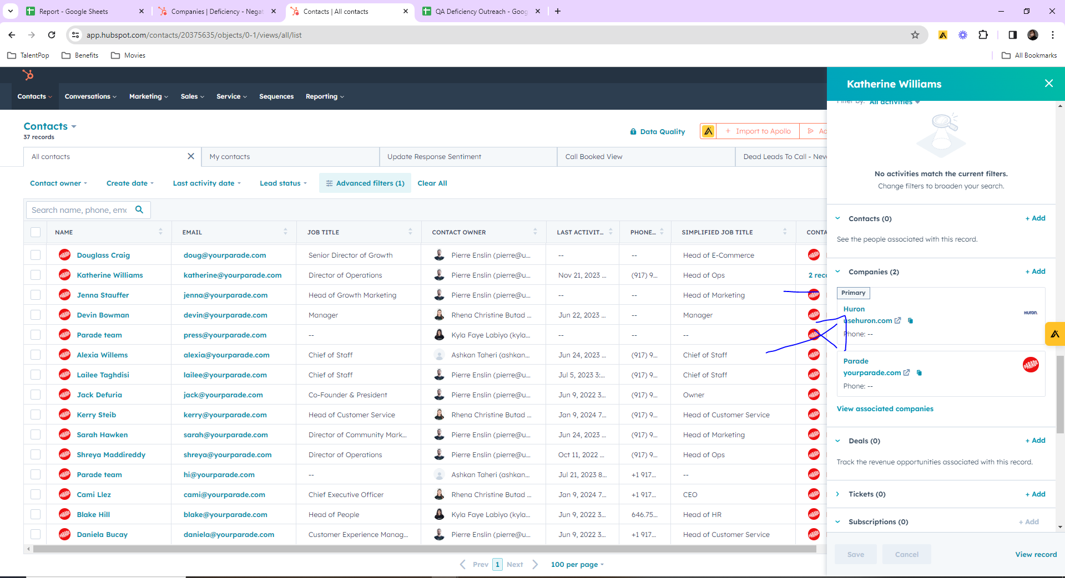The height and width of the screenshot is (578, 1065).
Task: Switch to the Call Booked View tab
Action: click(646, 156)
